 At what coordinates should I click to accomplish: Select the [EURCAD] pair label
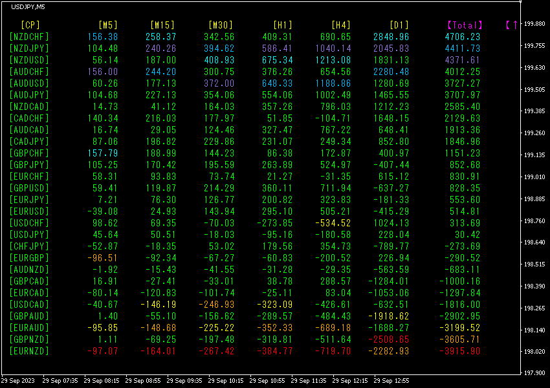coord(29,293)
